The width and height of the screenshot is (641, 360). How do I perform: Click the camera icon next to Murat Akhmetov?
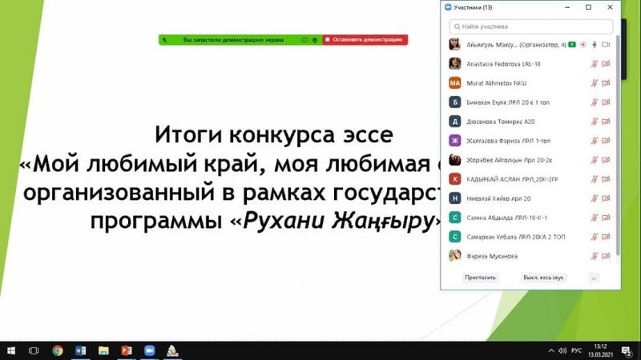click(x=606, y=83)
